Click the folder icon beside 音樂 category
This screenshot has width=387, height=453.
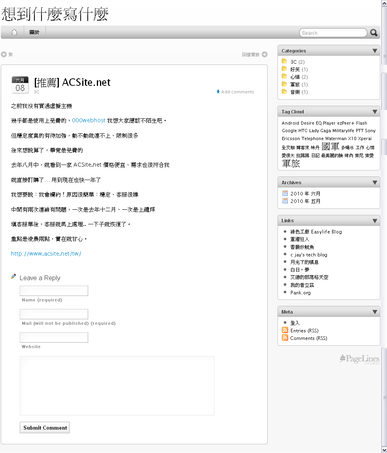(284, 91)
